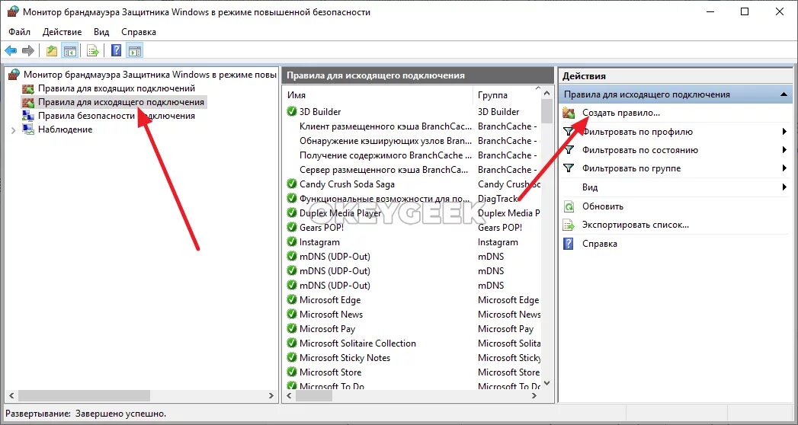
Task: Click the funnel icon for Фильтровать по группе
Action: (x=569, y=168)
